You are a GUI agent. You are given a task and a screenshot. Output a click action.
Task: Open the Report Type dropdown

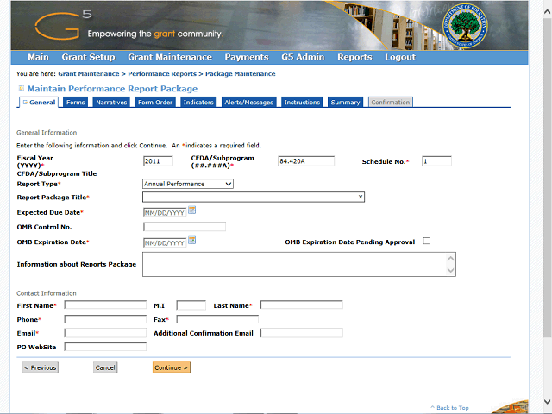pos(188,184)
